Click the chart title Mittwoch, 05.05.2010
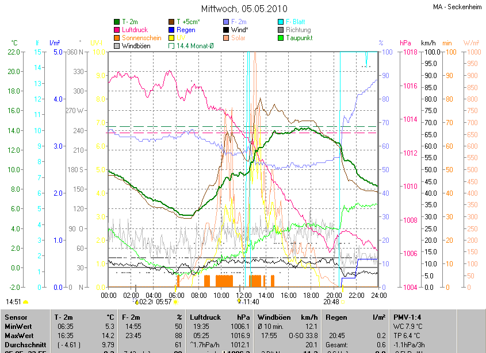The height and width of the screenshot is (353, 486). pyautogui.click(x=243, y=9)
